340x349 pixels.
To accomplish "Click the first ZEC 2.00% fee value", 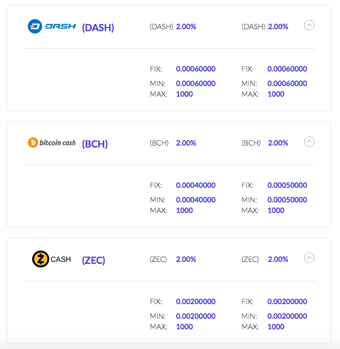I will (186, 259).
